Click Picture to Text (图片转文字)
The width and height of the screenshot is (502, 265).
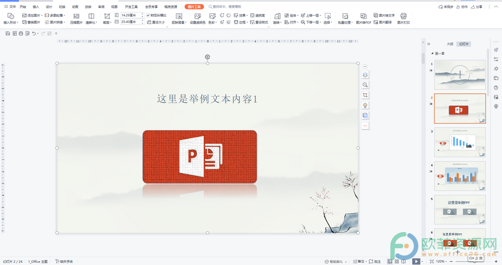coord(384,15)
